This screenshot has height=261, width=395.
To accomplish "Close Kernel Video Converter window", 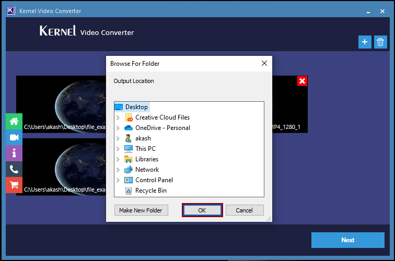I will tap(382, 11).
